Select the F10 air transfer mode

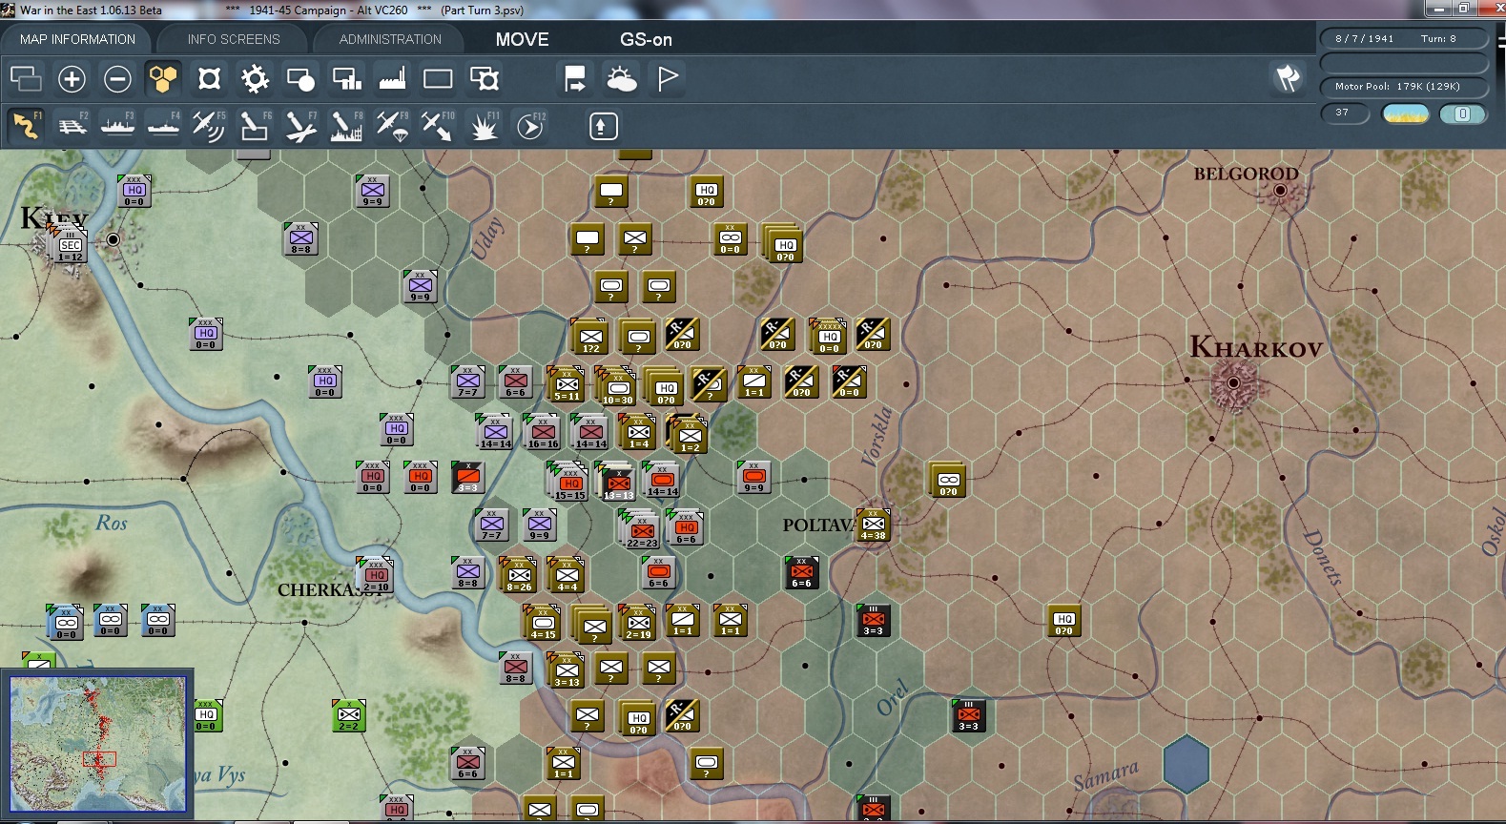(438, 126)
